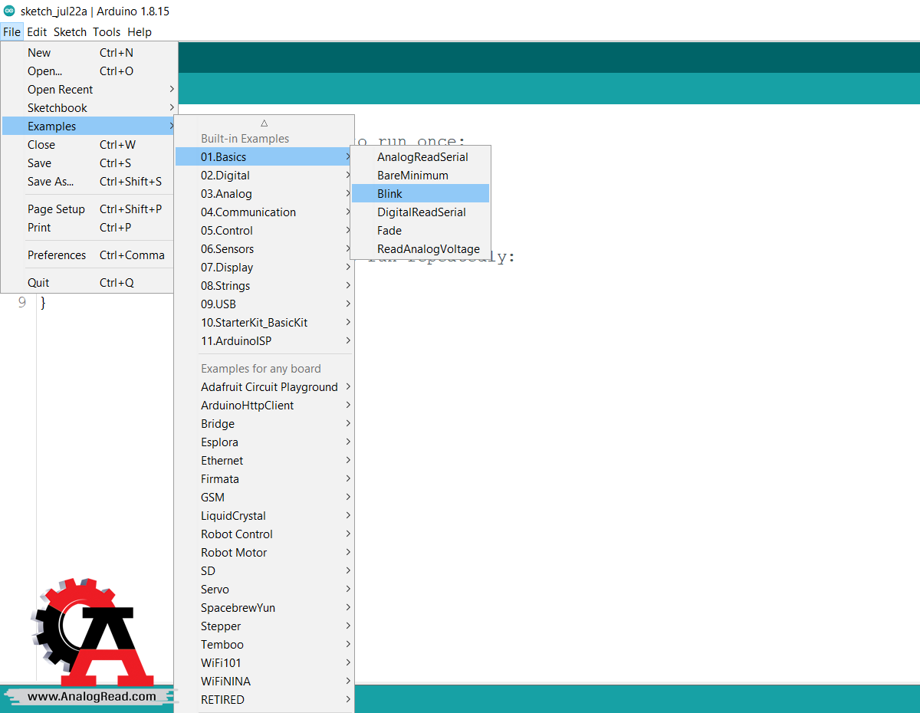
Task: Open the 09.USB examples submenu
Action: pos(264,304)
